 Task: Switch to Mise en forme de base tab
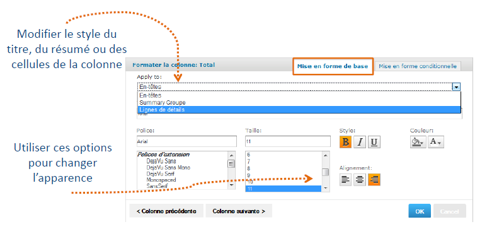[x=332, y=66]
